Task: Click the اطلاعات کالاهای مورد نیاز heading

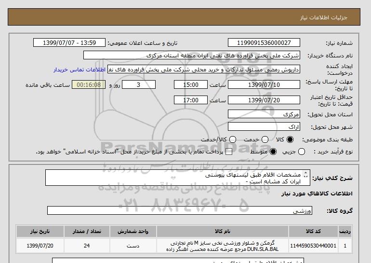Action: pos(317,194)
